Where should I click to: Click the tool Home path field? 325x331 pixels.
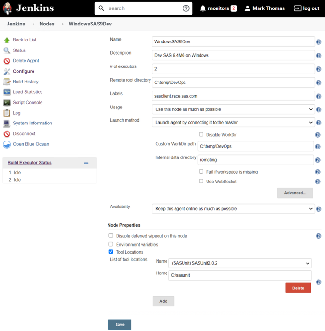point(240,275)
